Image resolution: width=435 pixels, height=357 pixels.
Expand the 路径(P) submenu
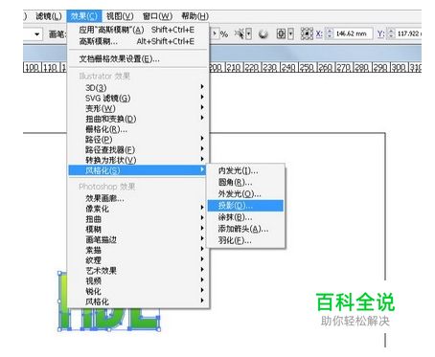[x=138, y=139]
